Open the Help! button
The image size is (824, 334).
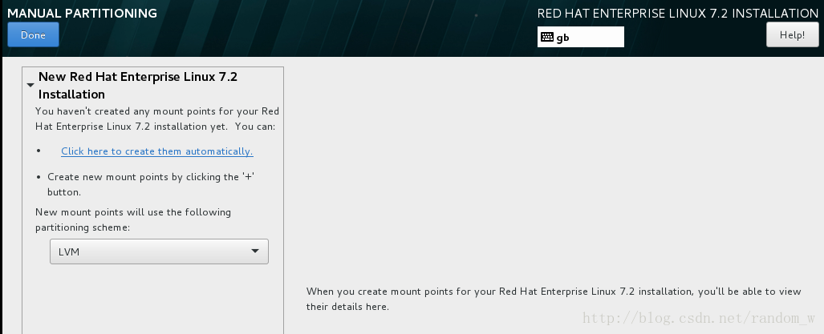[792, 35]
